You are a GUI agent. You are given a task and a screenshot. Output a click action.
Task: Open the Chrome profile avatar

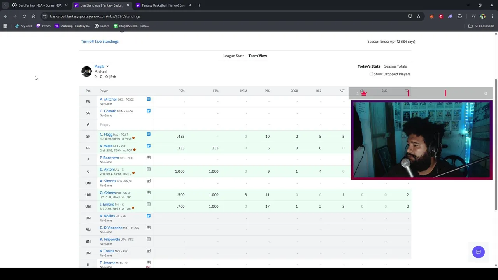point(483,16)
